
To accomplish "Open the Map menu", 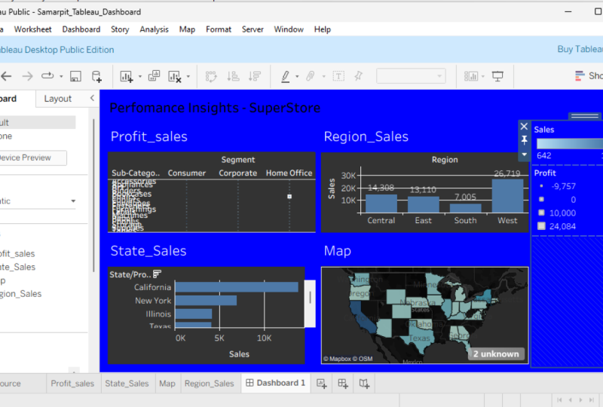I will pyautogui.click(x=187, y=29).
